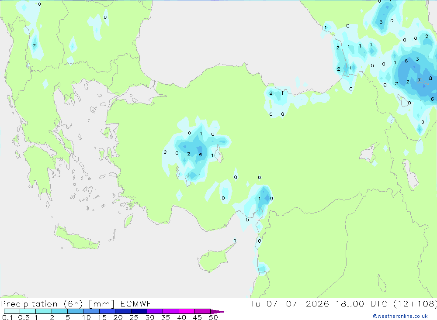Click the "25" legend scale label
Viewport: 437px width, 320px height.
point(134,317)
